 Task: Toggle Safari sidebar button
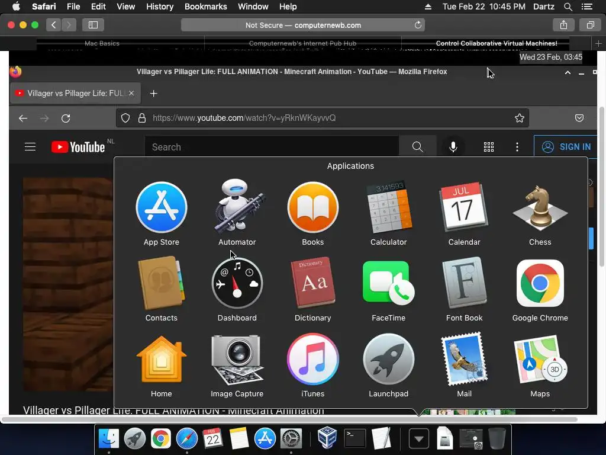pos(93,25)
